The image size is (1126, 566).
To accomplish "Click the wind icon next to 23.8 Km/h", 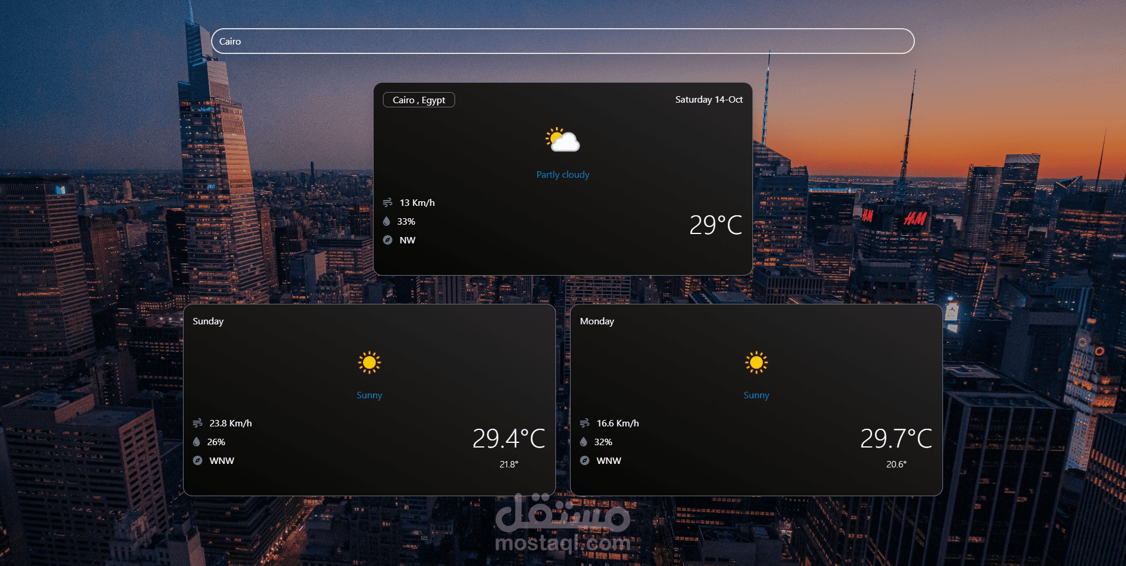I will point(198,423).
